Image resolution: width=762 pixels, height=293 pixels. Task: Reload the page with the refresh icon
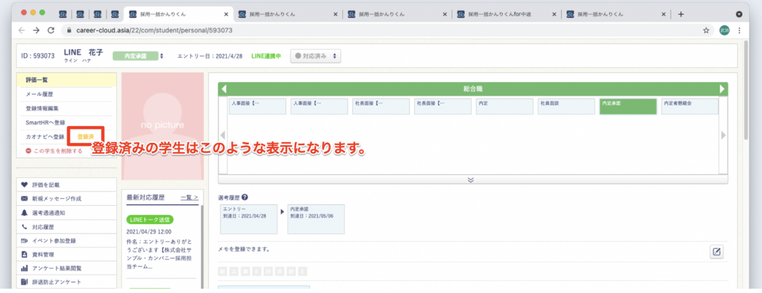click(x=51, y=30)
